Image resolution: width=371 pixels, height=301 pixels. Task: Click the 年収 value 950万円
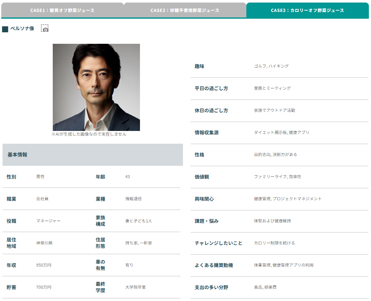point(43,265)
